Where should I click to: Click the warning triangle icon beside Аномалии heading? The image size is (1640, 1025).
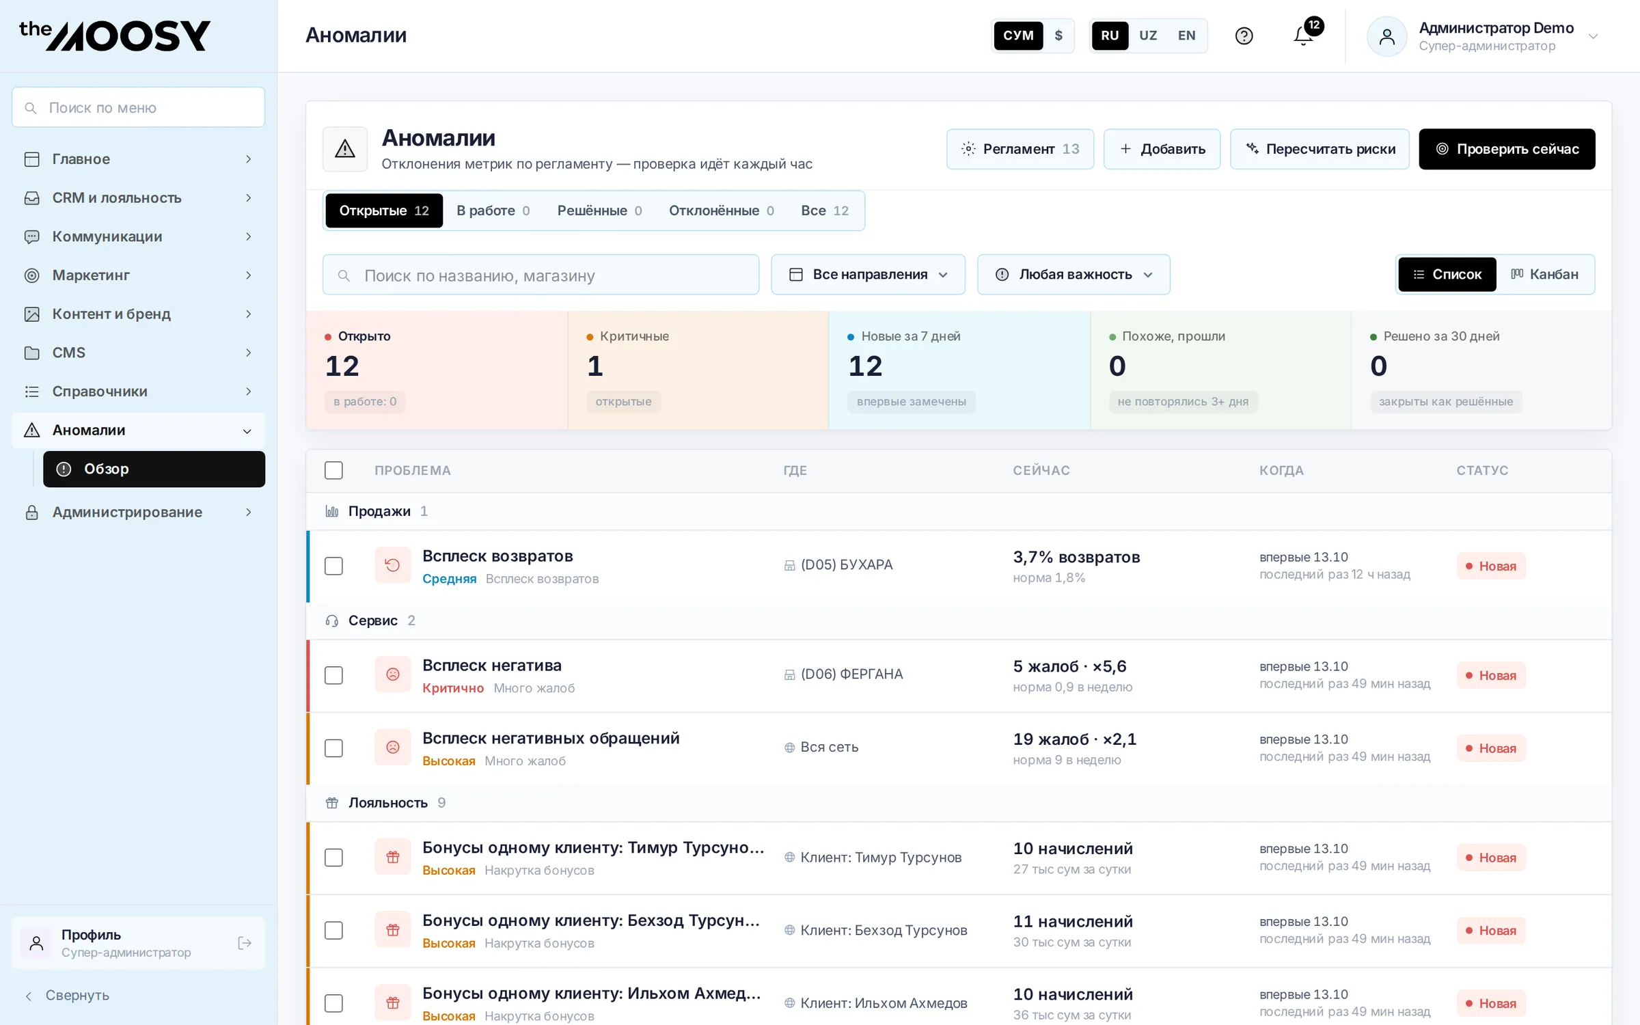pos(345,148)
